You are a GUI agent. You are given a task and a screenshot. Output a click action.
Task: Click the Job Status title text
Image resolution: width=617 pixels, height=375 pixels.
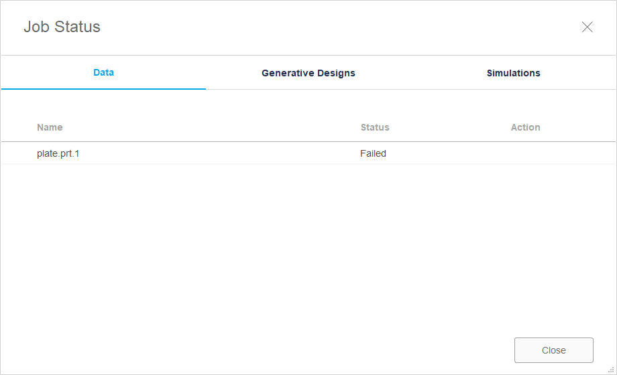click(62, 27)
